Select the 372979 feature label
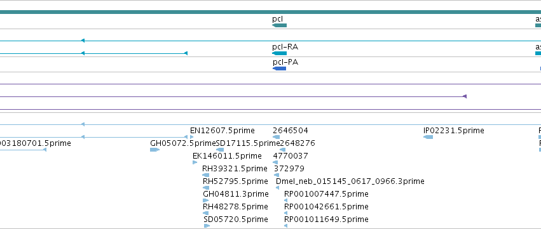Screen dimensions: 541x229 [289, 168]
